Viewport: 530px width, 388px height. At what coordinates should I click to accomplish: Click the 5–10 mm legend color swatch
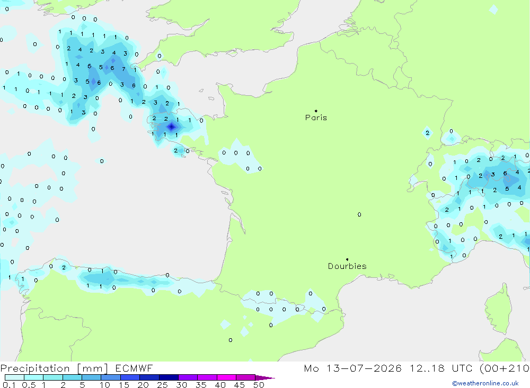[91, 377]
